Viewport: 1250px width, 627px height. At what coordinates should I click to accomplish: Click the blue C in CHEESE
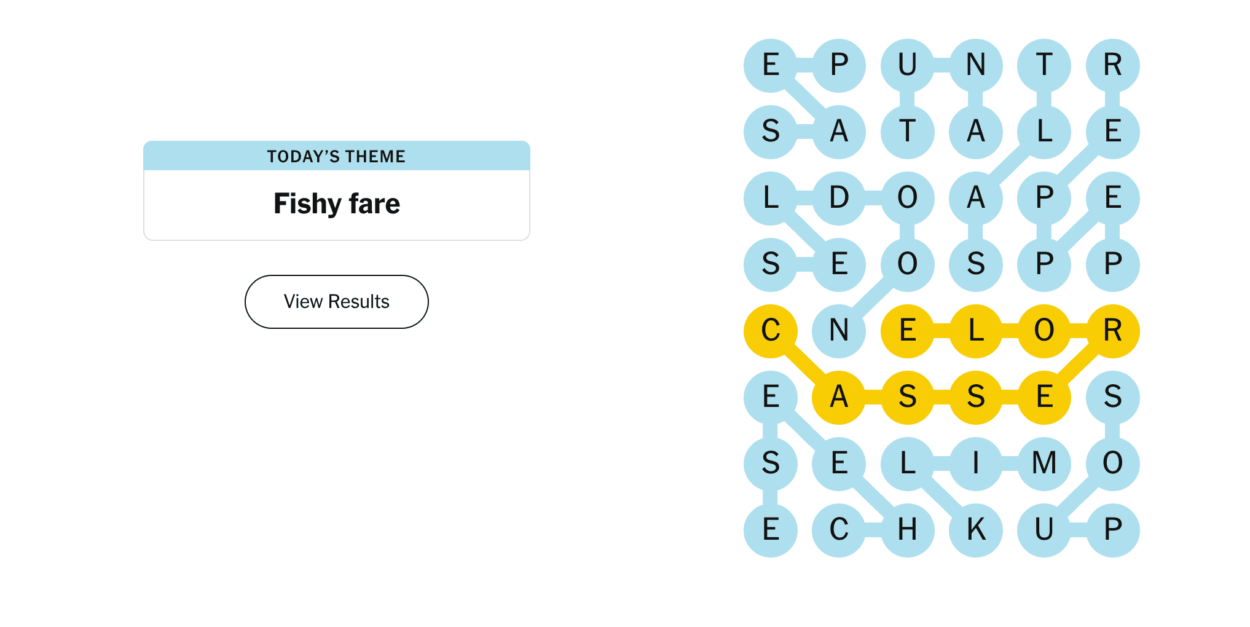pos(839,530)
